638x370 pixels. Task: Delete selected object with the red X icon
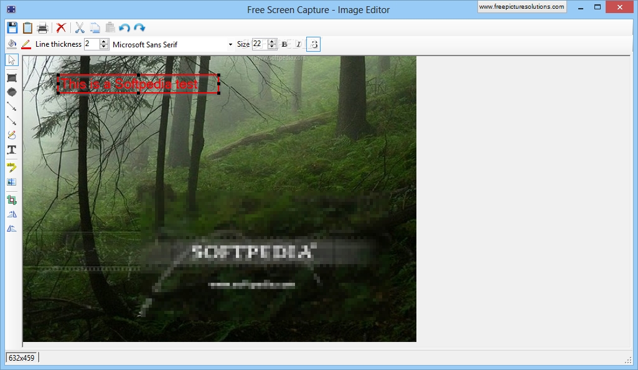[61, 27]
